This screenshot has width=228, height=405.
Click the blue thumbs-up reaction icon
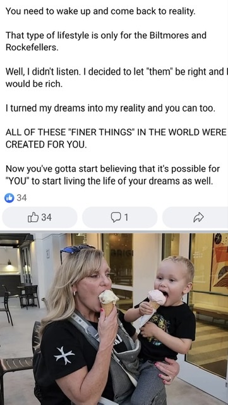pyautogui.click(x=9, y=198)
